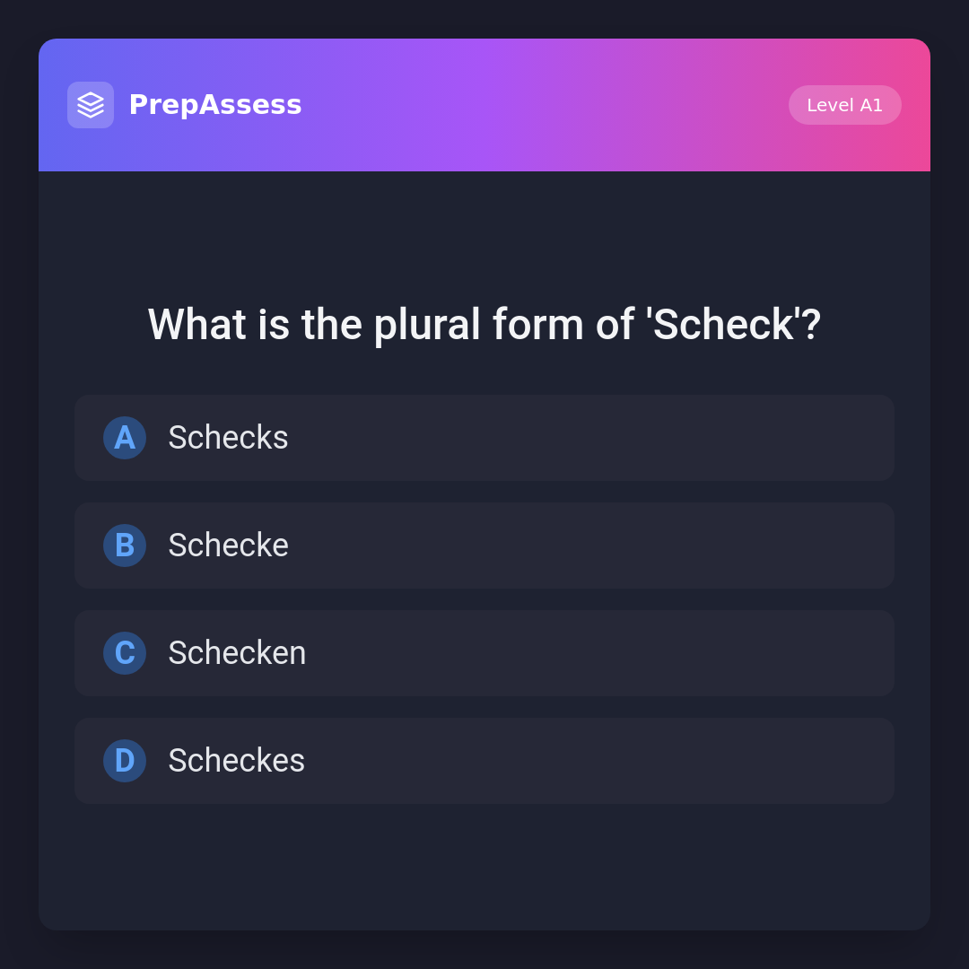Image resolution: width=969 pixels, height=969 pixels.
Task: Click the 'Level A1' badge
Action: click(844, 105)
